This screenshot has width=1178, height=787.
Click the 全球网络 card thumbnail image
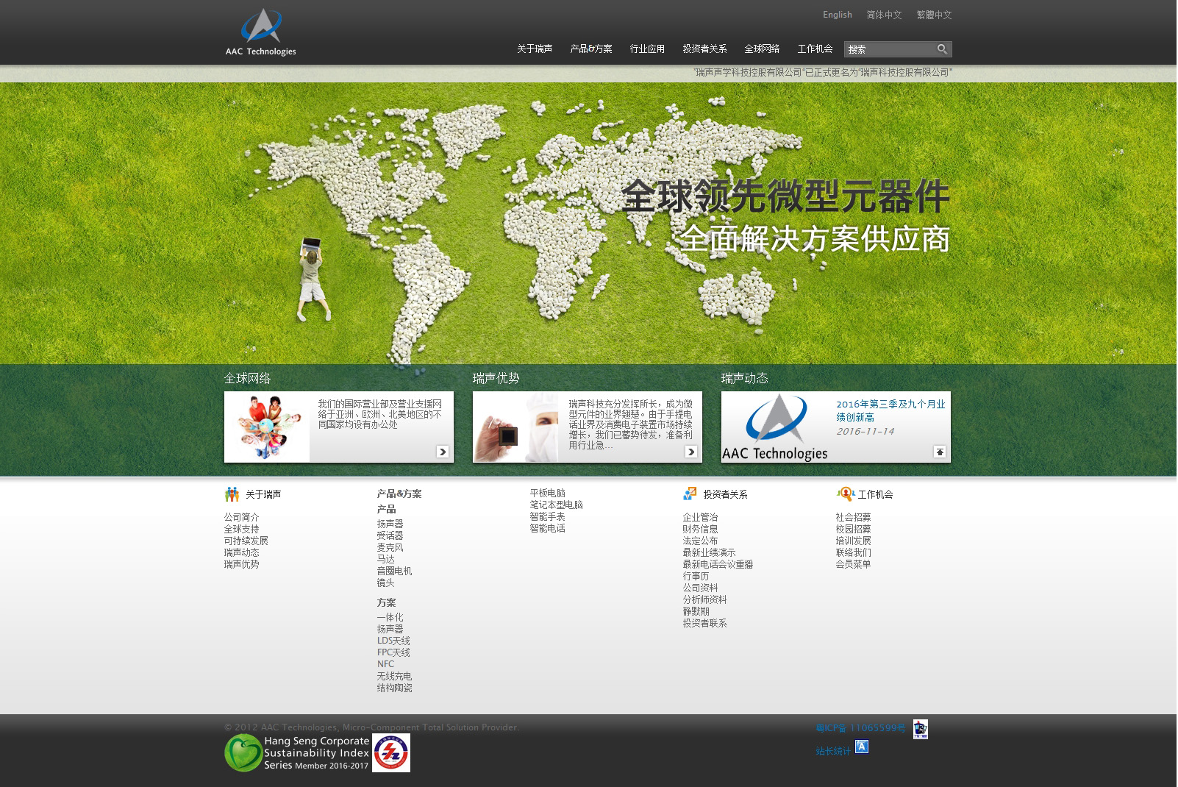point(267,427)
